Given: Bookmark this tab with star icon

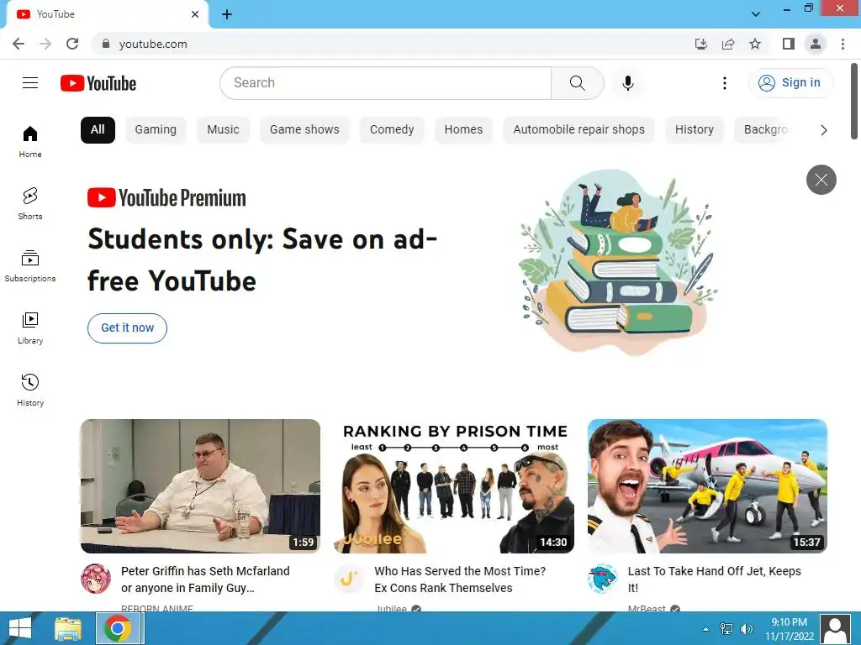Looking at the screenshot, I should point(755,44).
